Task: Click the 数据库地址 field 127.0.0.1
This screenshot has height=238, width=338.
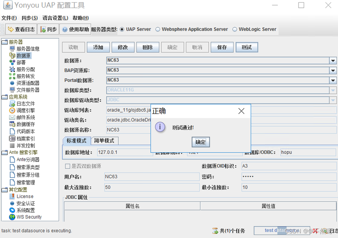Action: [125, 152]
